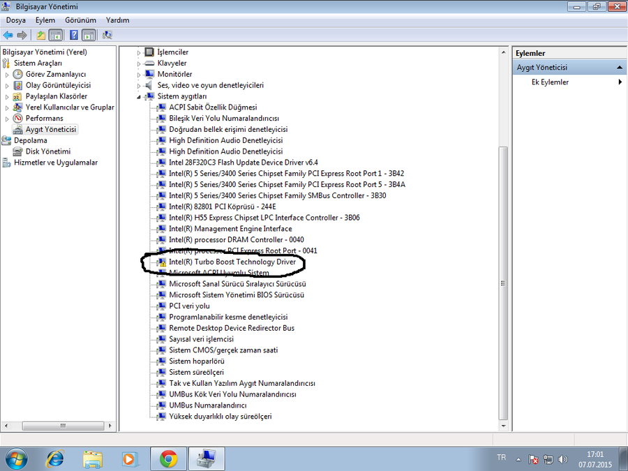Select Remote Desktop Device Redirector Bus

coord(232,328)
